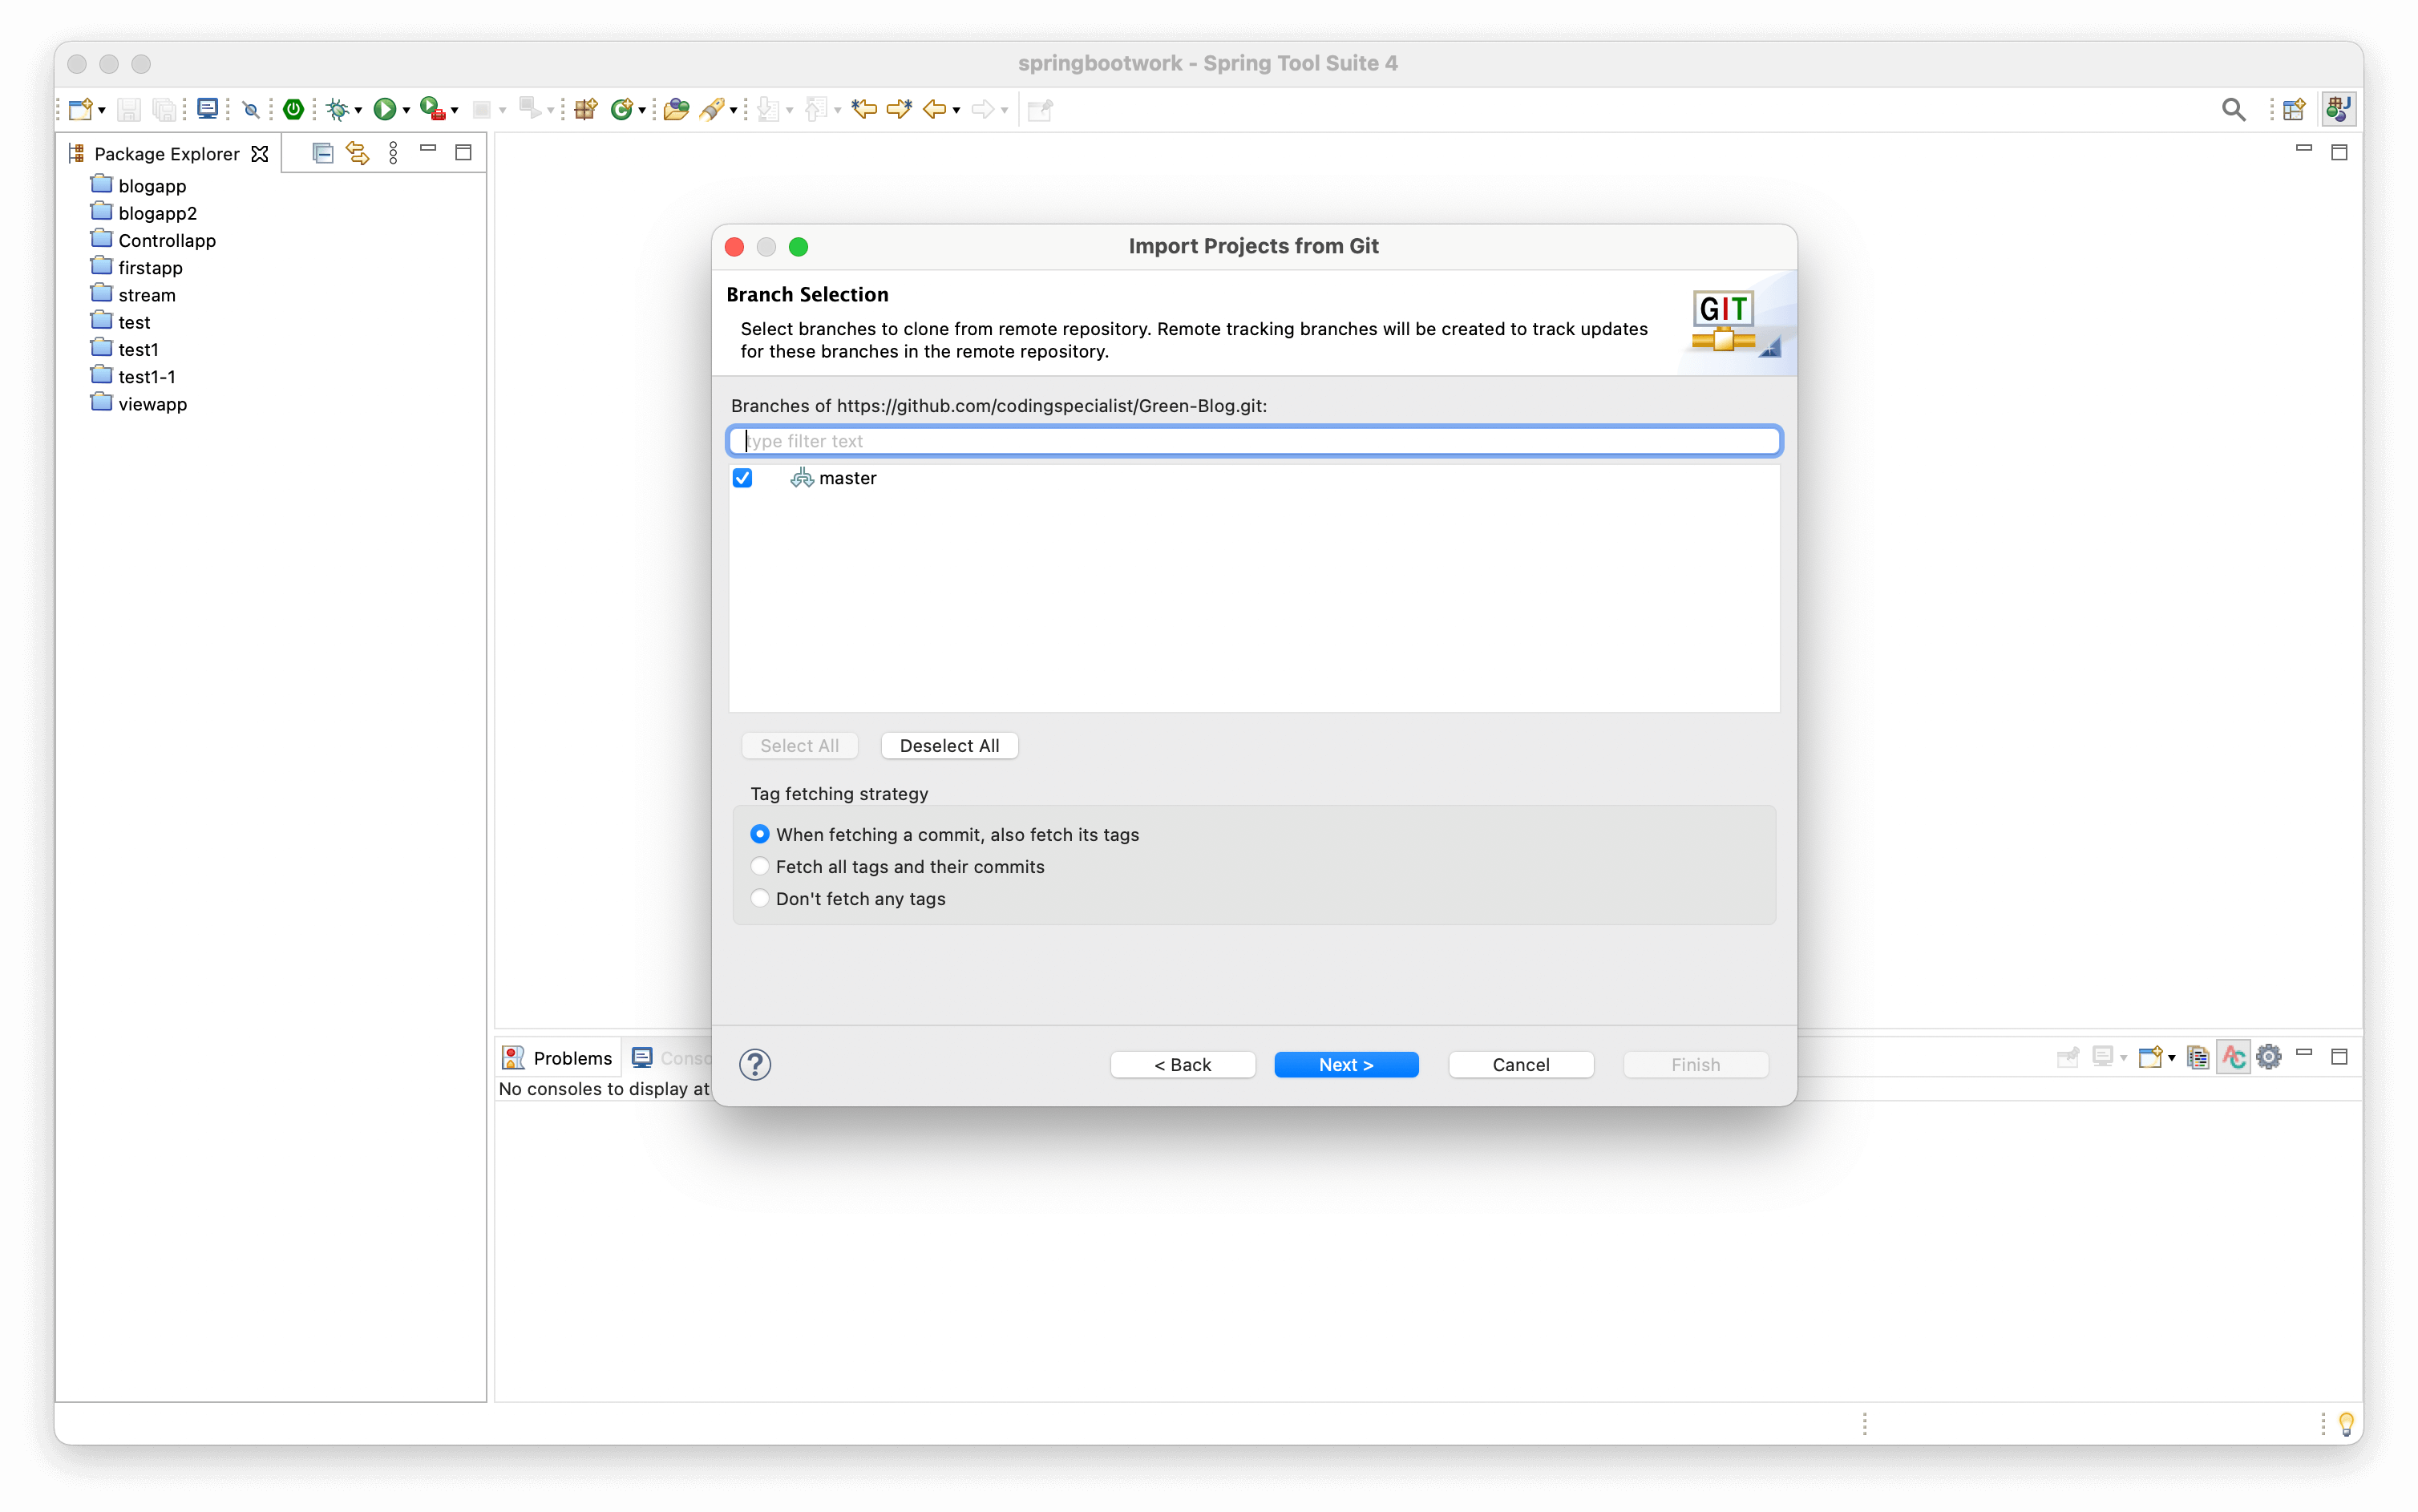Click Open Console icon in console toolbar
The image size is (2418, 1512).
2150,1057
